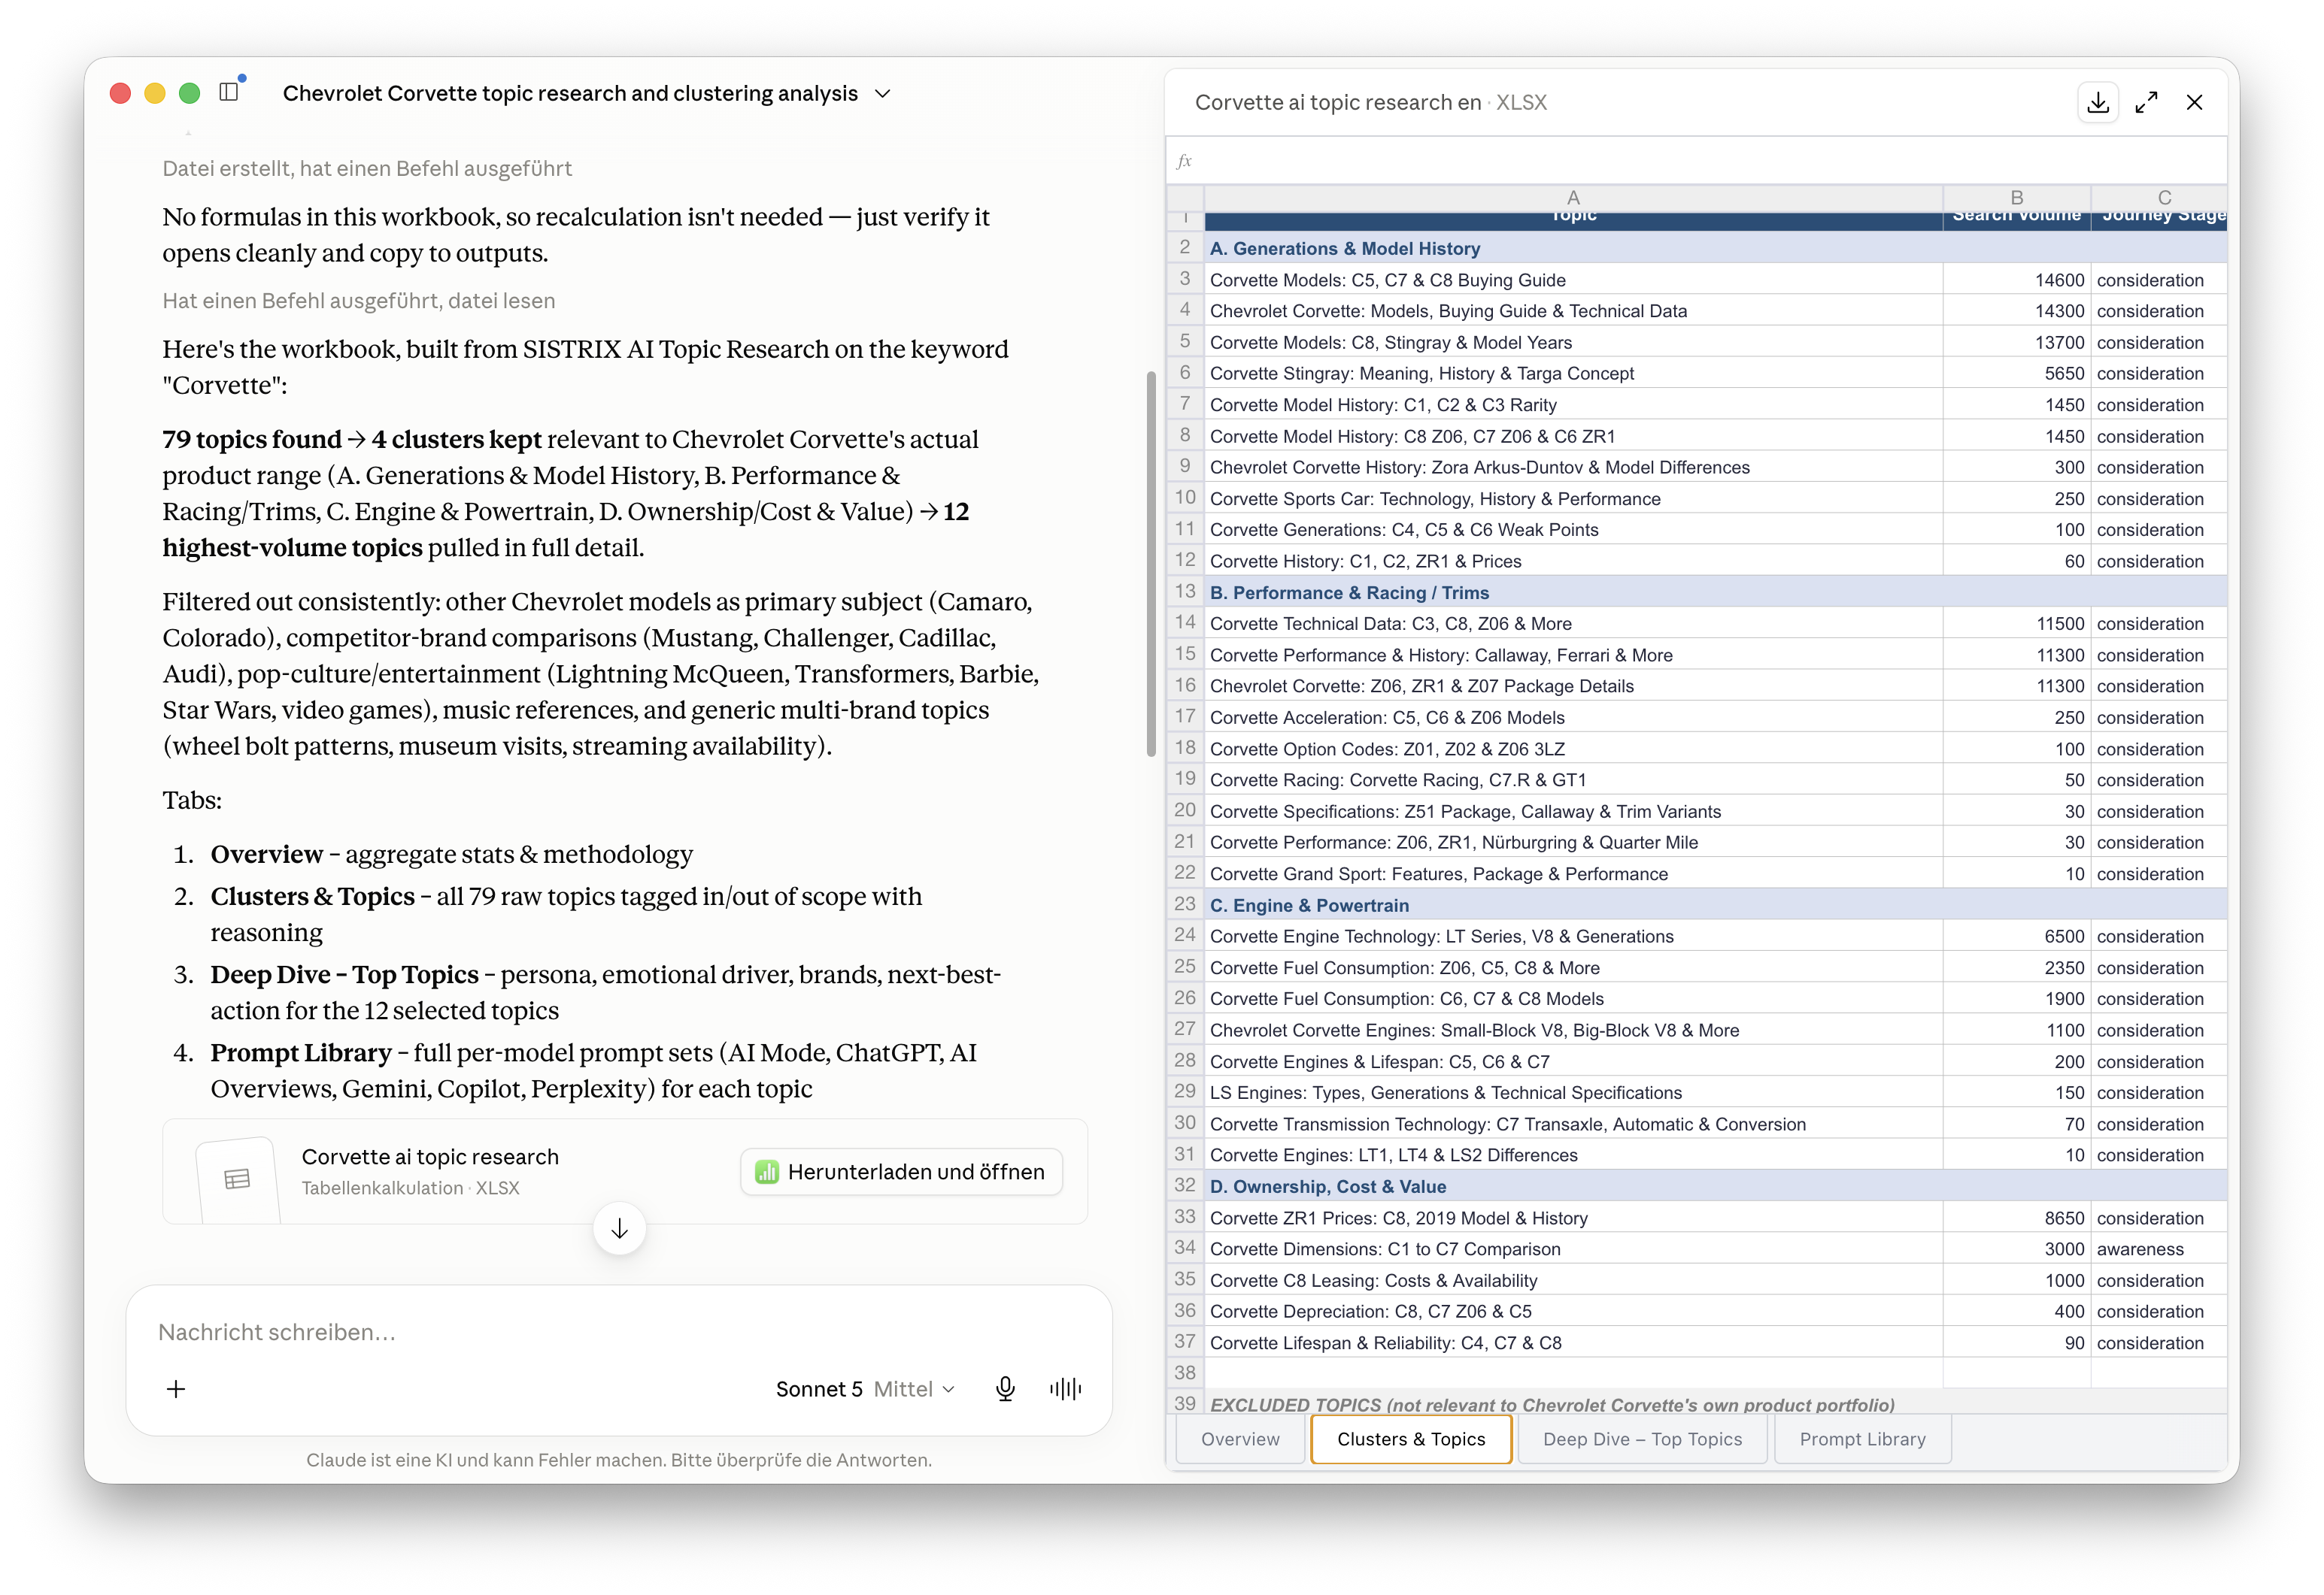This screenshot has height=1595, width=2324.
Task: Click the plus attachment icon
Action: (x=176, y=1389)
